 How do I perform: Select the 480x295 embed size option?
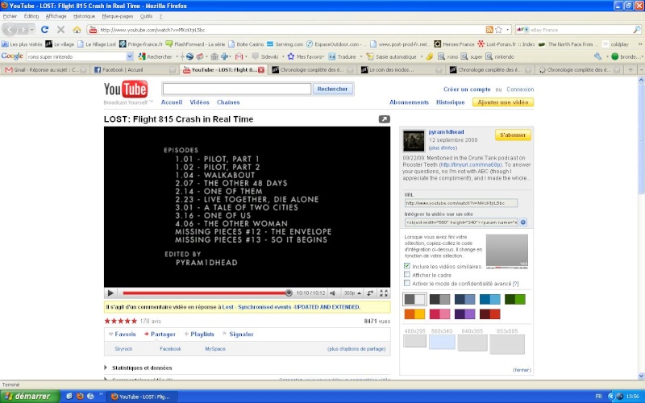click(x=414, y=341)
